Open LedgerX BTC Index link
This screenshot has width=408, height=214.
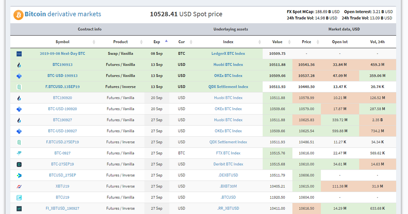228,53
